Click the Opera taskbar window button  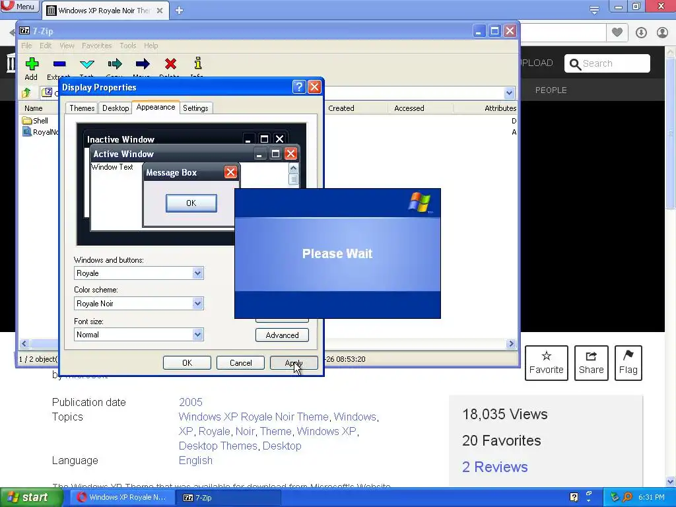click(x=122, y=498)
